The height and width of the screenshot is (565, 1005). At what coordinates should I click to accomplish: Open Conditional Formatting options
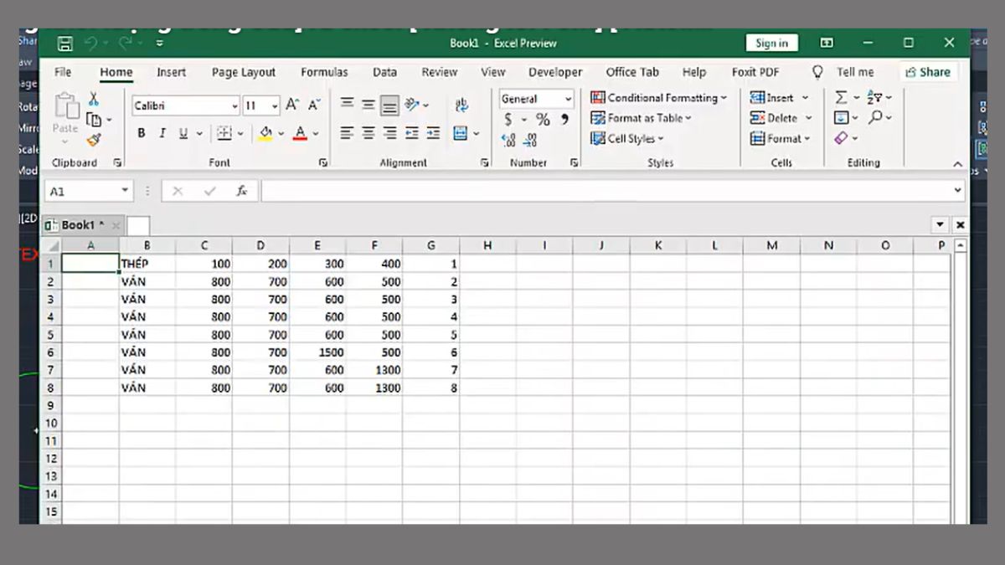coord(657,98)
